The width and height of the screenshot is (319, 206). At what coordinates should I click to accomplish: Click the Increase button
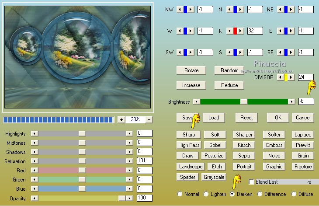point(191,85)
